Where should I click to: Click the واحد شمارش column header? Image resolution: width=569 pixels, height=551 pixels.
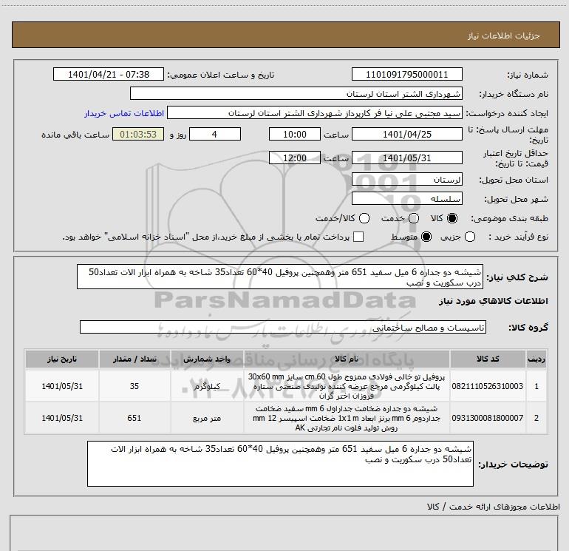point(207,359)
